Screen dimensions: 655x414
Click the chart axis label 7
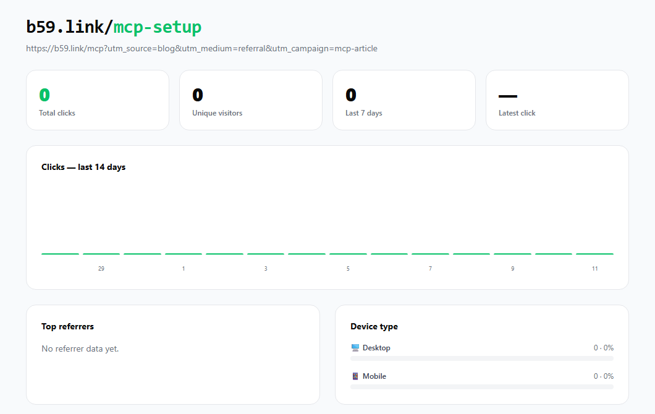pos(430,269)
